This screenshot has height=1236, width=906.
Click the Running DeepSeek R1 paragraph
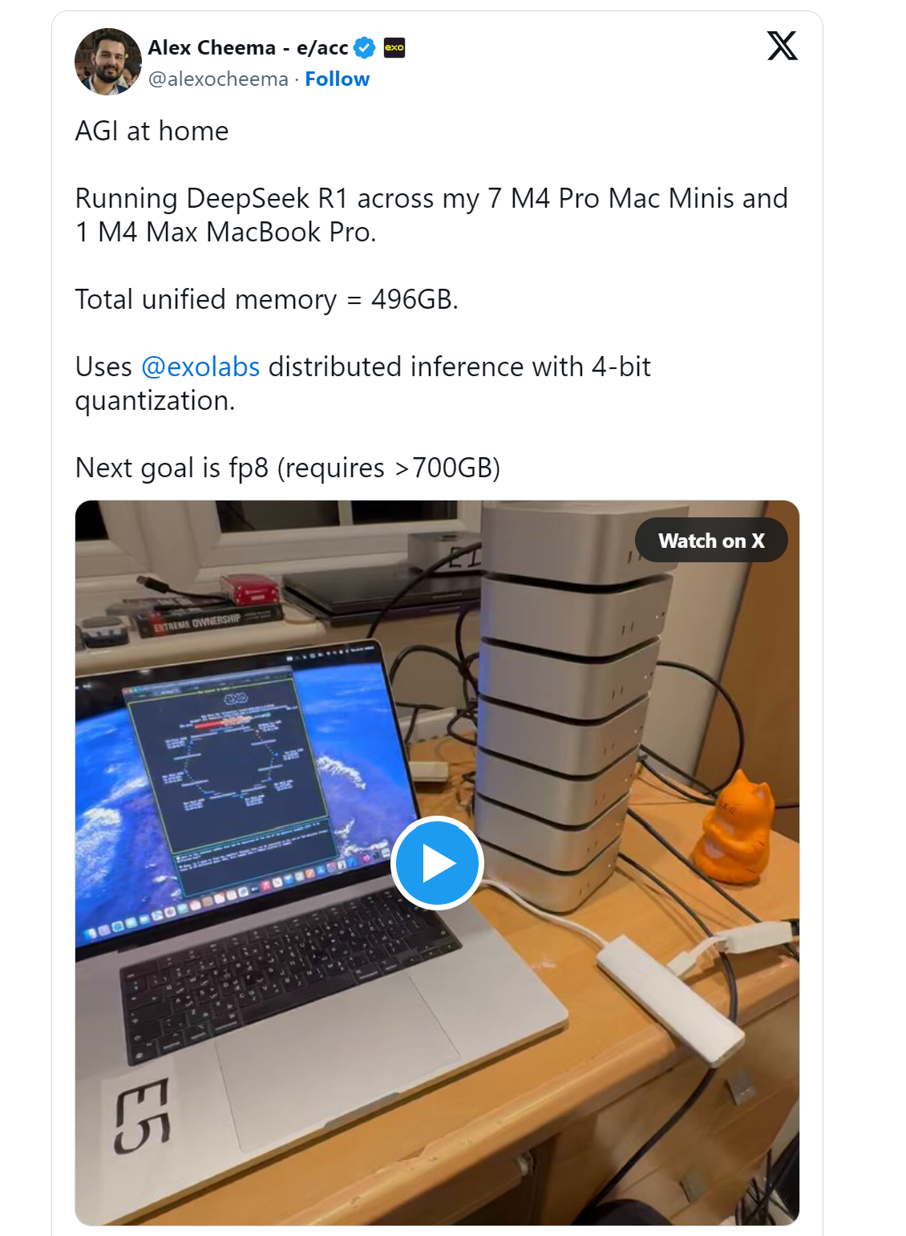pos(431,215)
